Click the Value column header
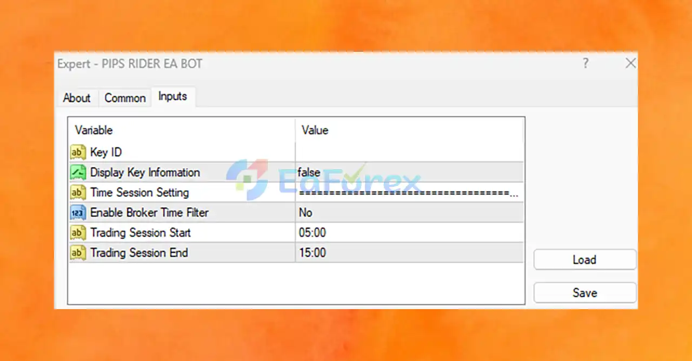The width and height of the screenshot is (692, 361). [410, 130]
